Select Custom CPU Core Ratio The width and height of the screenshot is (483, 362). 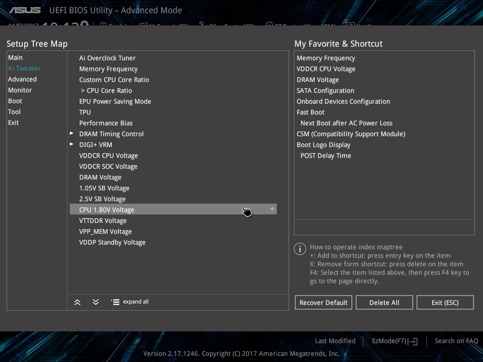114,80
